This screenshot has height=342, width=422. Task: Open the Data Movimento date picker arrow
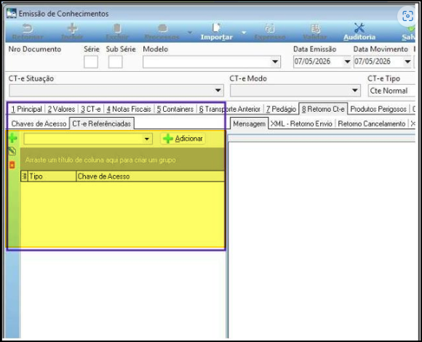[x=407, y=62]
